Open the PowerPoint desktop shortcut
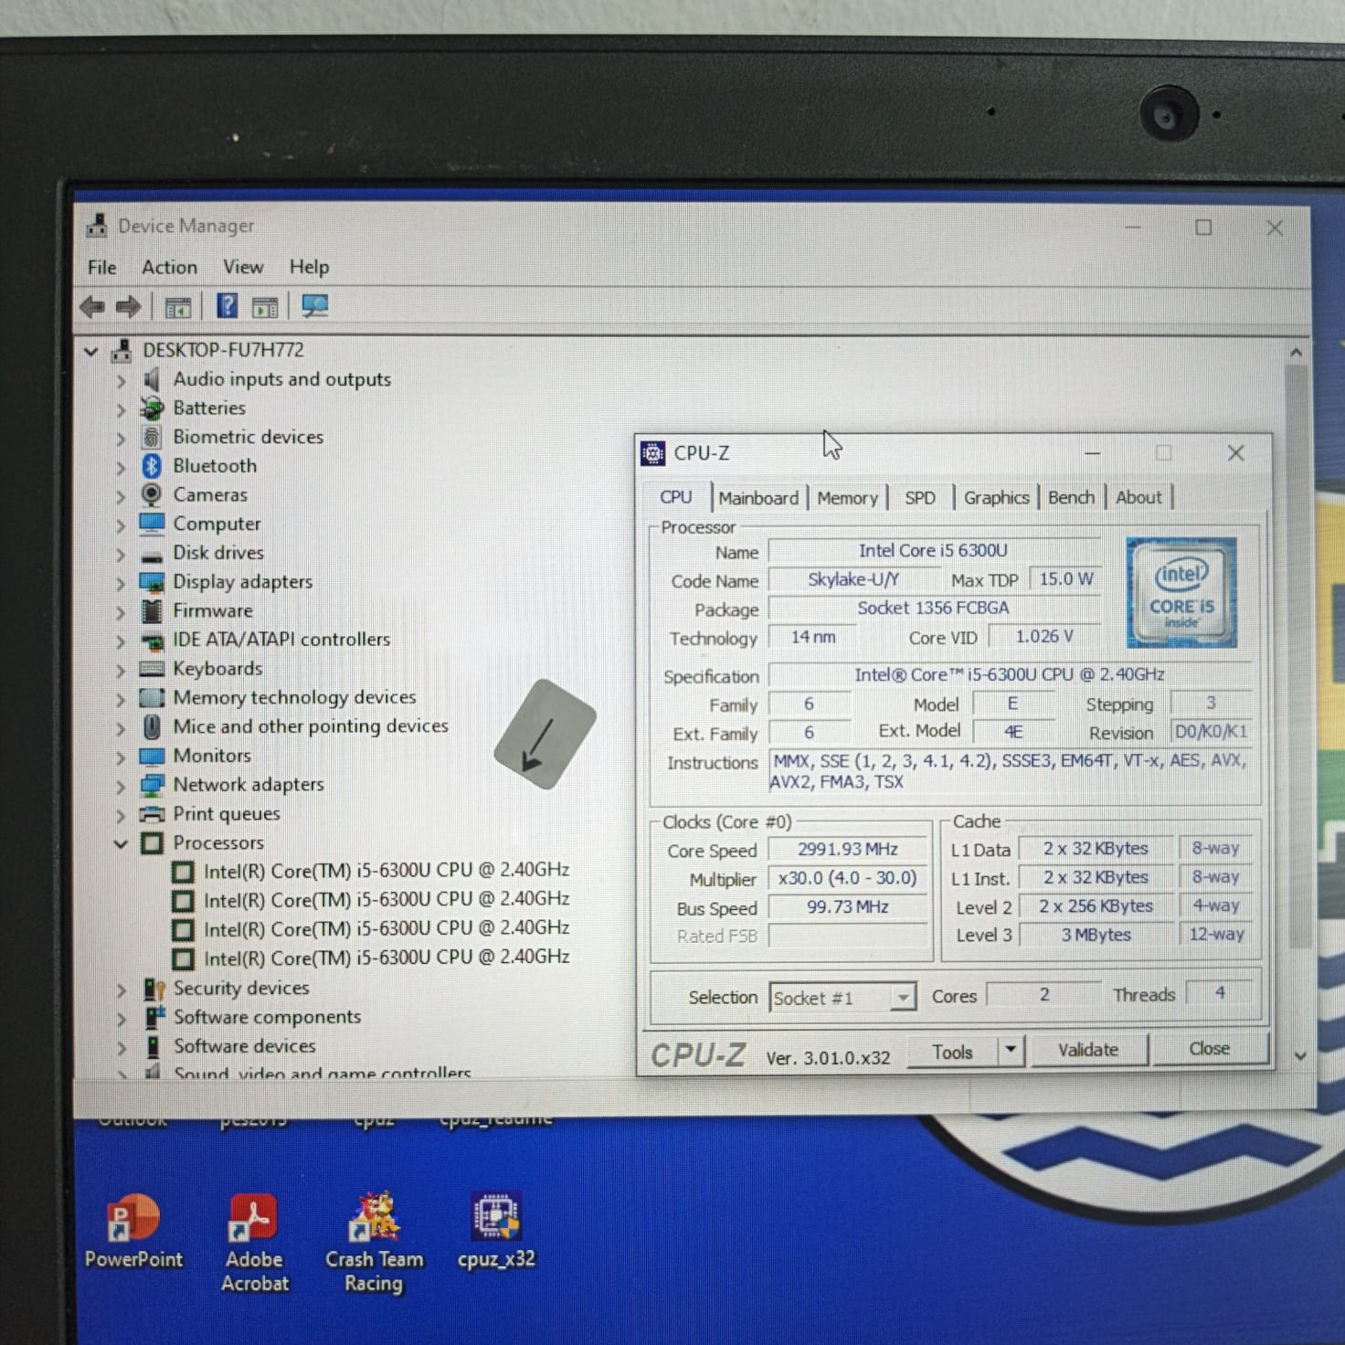Screen dimensions: 1345x1345 [133, 1230]
